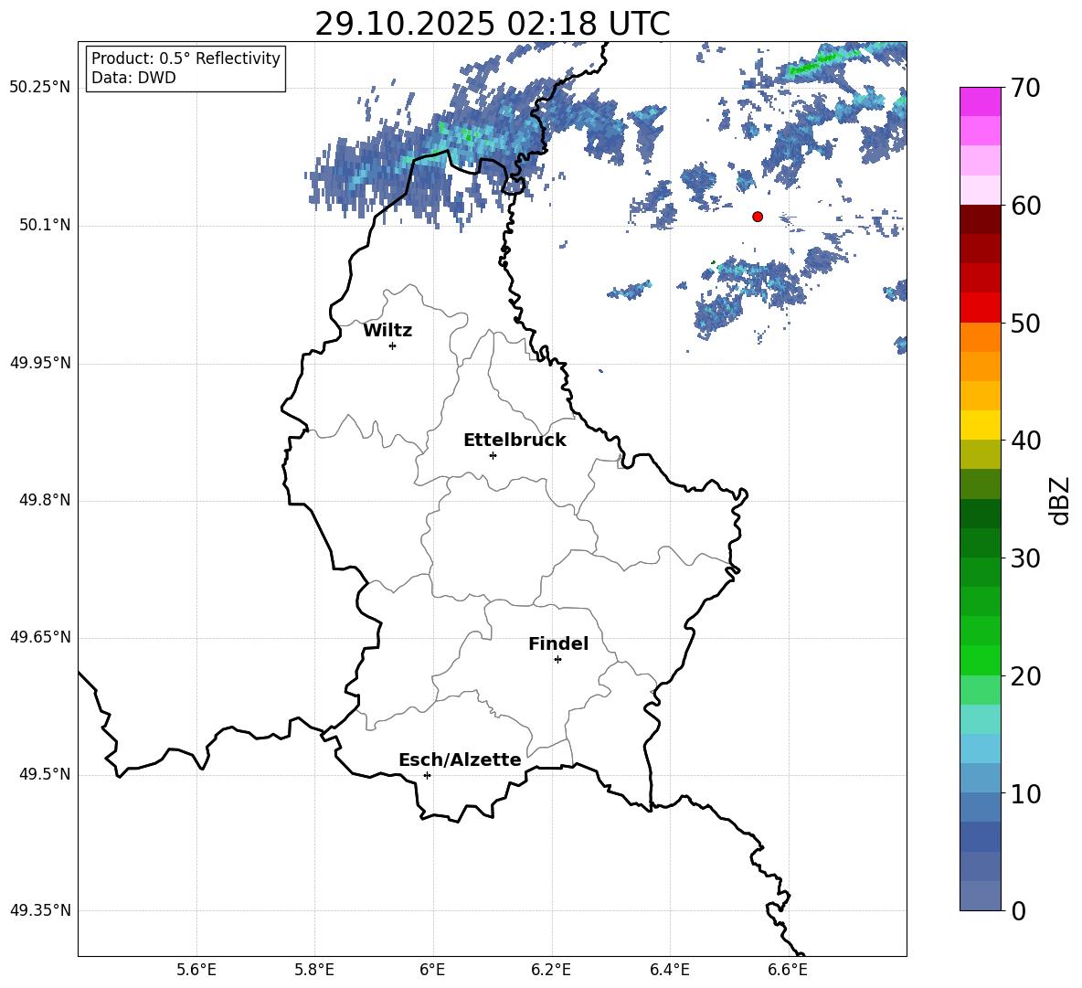The height and width of the screenshot is (988, 1082).
Task: Click the Findel station label
Action: click(x=558, y=643)
